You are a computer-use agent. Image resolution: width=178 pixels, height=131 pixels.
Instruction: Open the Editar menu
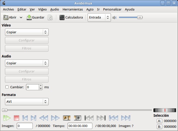point(22,9)
